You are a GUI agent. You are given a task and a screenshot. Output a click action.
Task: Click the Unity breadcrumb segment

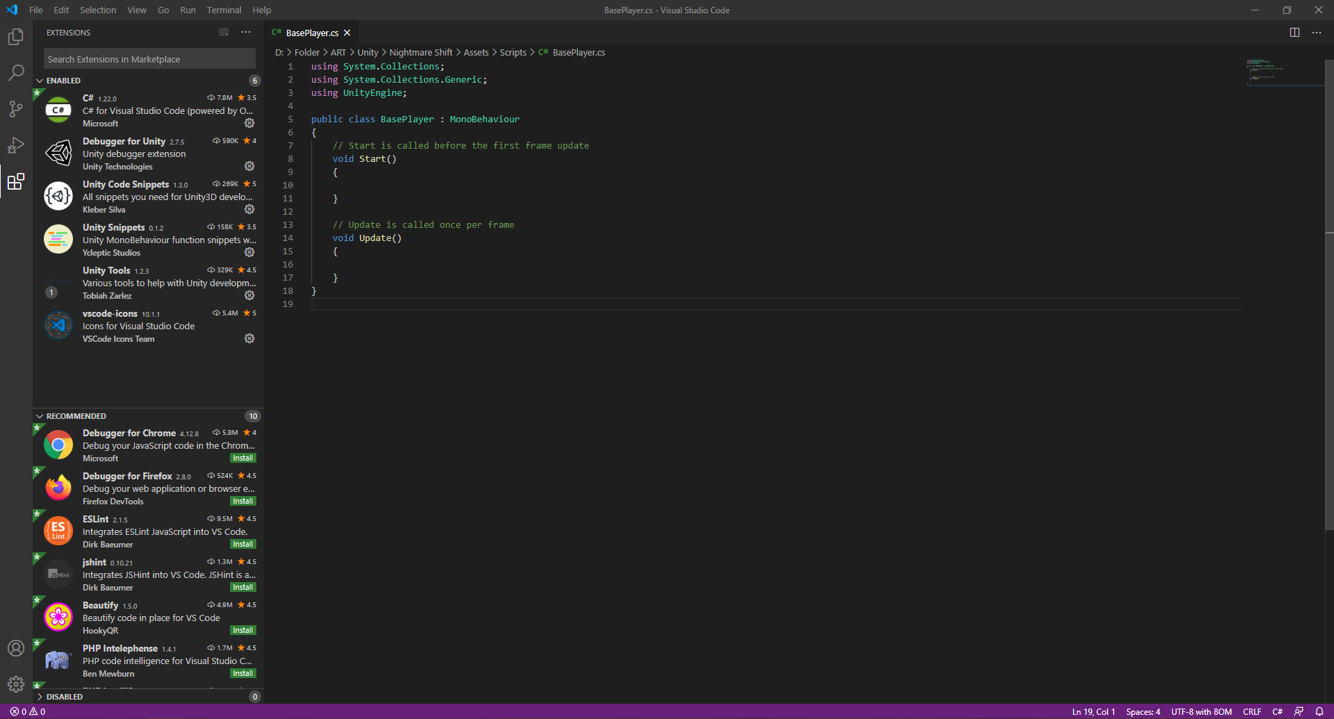(x=368, y=52)
